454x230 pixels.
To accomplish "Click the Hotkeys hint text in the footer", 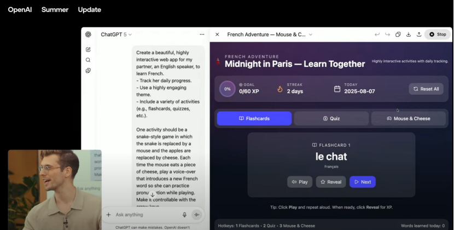I will pyautogui.click(x=266, y=226).
